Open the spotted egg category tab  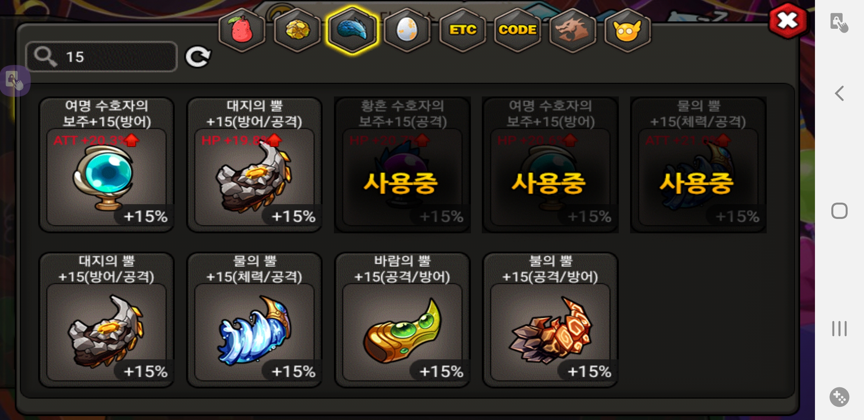(x=407, y=30)
